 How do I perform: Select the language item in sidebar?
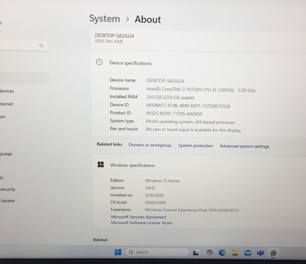(6, 154)
